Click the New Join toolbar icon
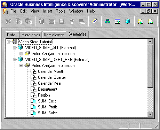 (x=82, y=21)
